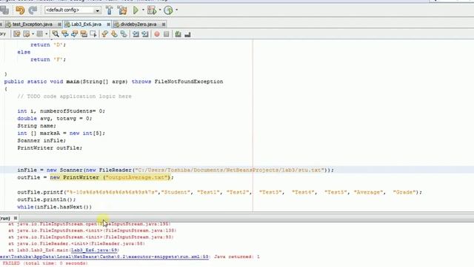474x267 pixels.
Task: Go to next bookmark
Action: (x=114, y=34)
